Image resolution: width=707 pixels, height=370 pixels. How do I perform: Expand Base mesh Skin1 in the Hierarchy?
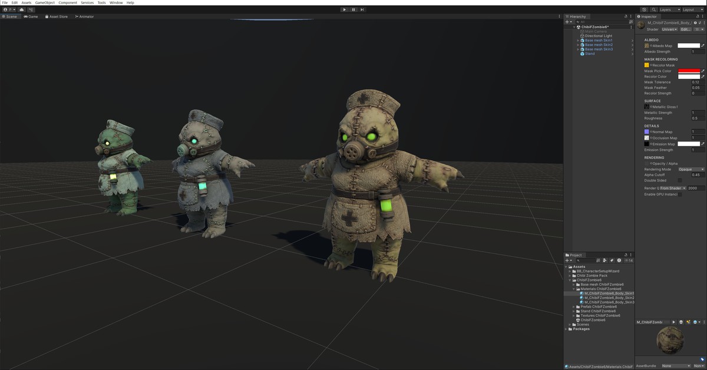(x=578, y=40)
